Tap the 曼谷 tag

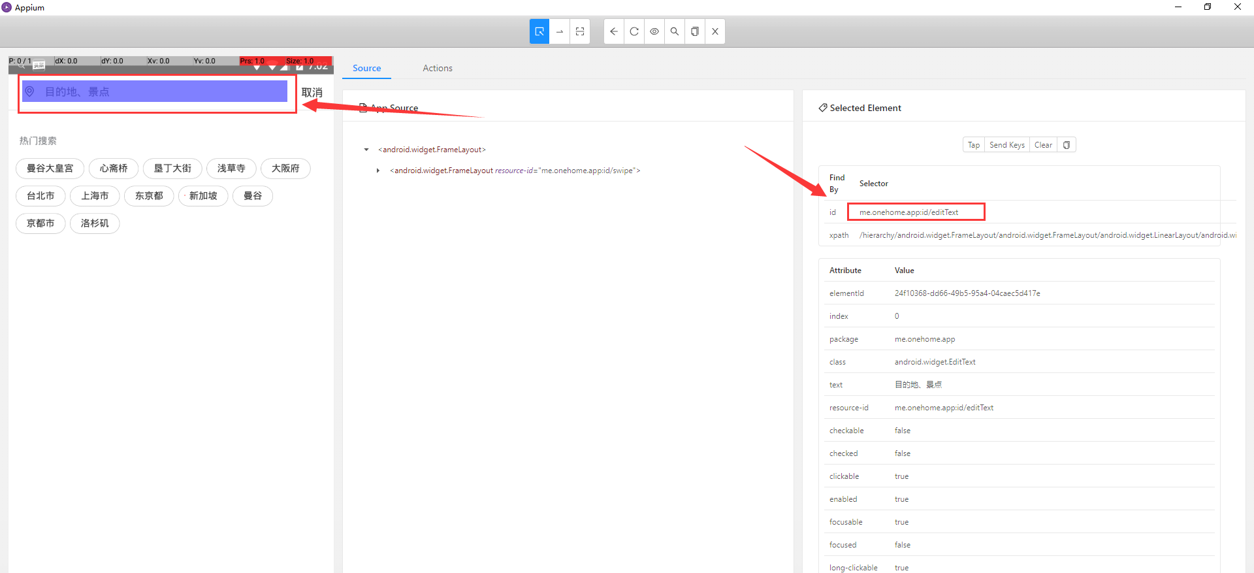tap(253, 196)
